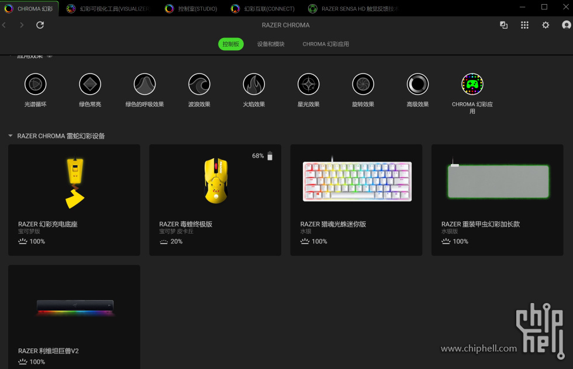Open the 幻彩可视化工具(VISUALIZER) tab
The height and width of the screenshot is (369, 573).
[x=108, y=9]
